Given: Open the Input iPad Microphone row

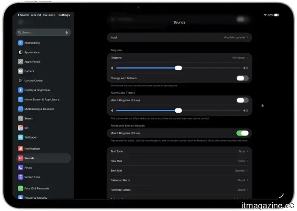Looking at the screenshot, I should pyautogui.click(x=179, y=37).
